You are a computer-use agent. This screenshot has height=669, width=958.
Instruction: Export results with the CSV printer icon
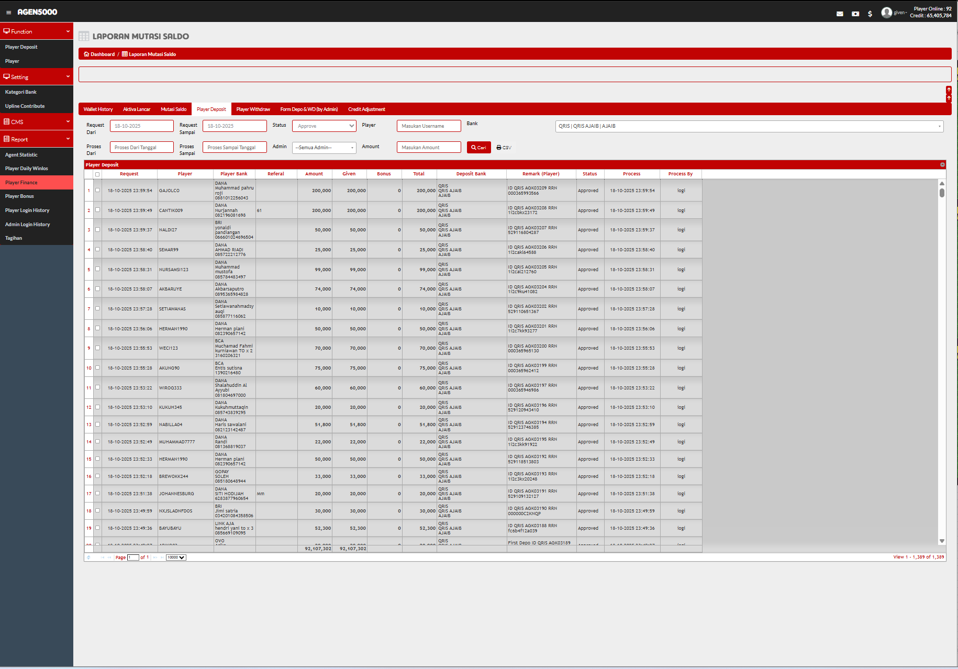pos(504,148)
